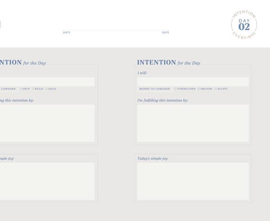
Task: Click the left-page simple joy text area
Action: pos(47,181)
